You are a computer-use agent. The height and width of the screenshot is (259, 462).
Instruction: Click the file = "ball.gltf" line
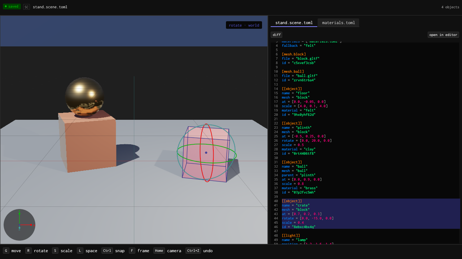click(x=300, y=76)
